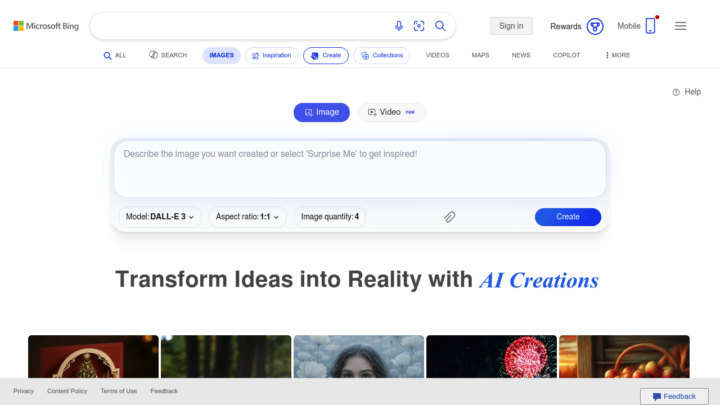This screenshot has width=720, height=405.
Task: Expand the Model DALL-E 3 dropdown
Action: coord(160,217)
